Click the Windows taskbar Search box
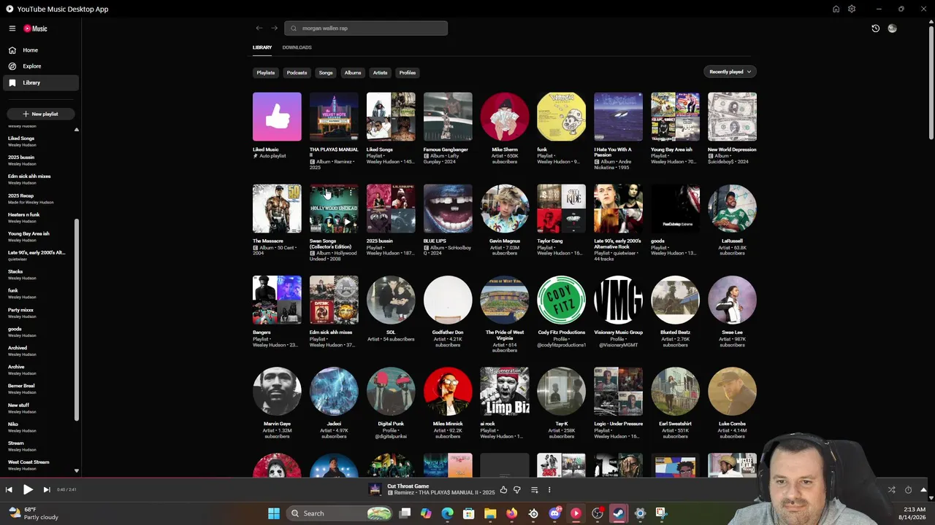Viewport: 935px width, 525px height. click(340, 513)
